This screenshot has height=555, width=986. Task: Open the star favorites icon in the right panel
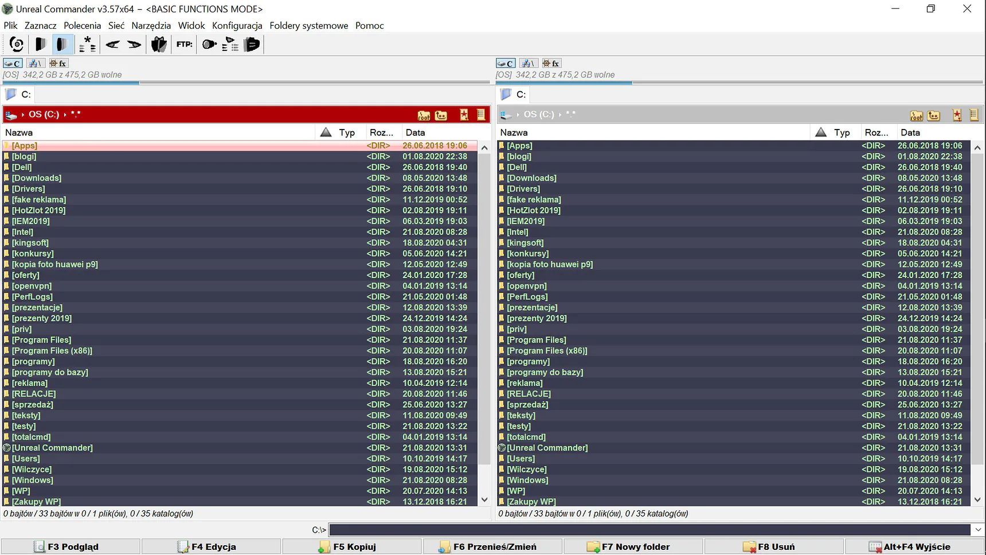pyautogui.click(x=957, y=115)
